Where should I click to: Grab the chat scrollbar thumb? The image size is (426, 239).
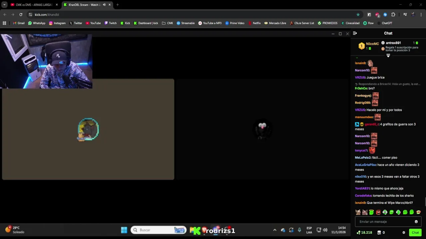pos(425,201)
